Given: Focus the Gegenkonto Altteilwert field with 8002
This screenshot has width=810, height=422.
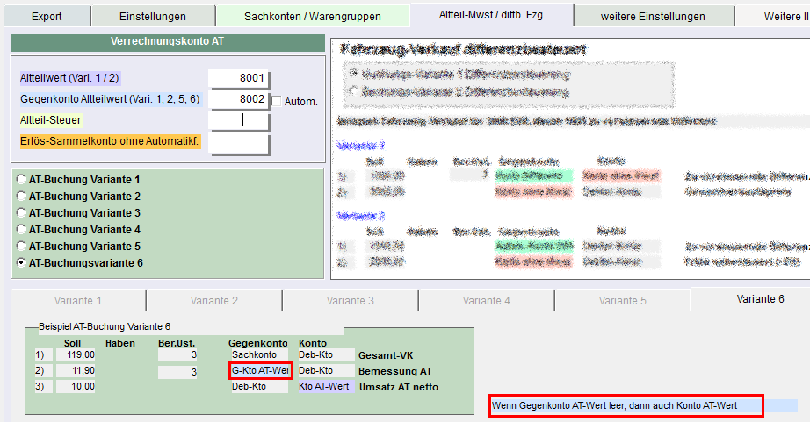Looking at the screenshot, I should pyautogui.click(x=238, y=99).
